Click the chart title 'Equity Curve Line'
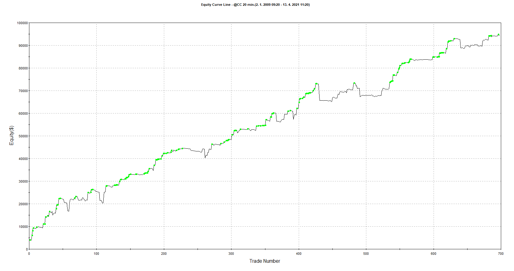 coord(216,5)
